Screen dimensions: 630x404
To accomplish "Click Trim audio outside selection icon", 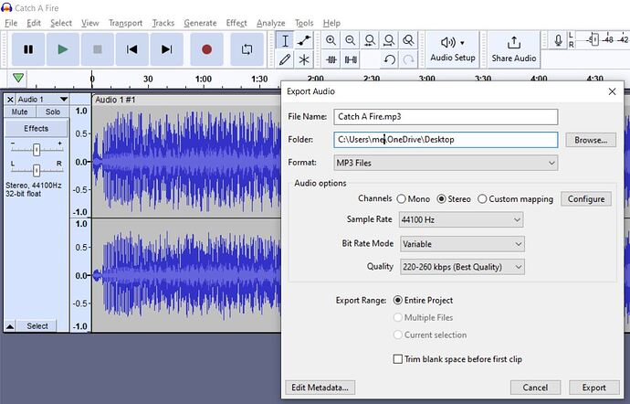I will click(331, 60).
